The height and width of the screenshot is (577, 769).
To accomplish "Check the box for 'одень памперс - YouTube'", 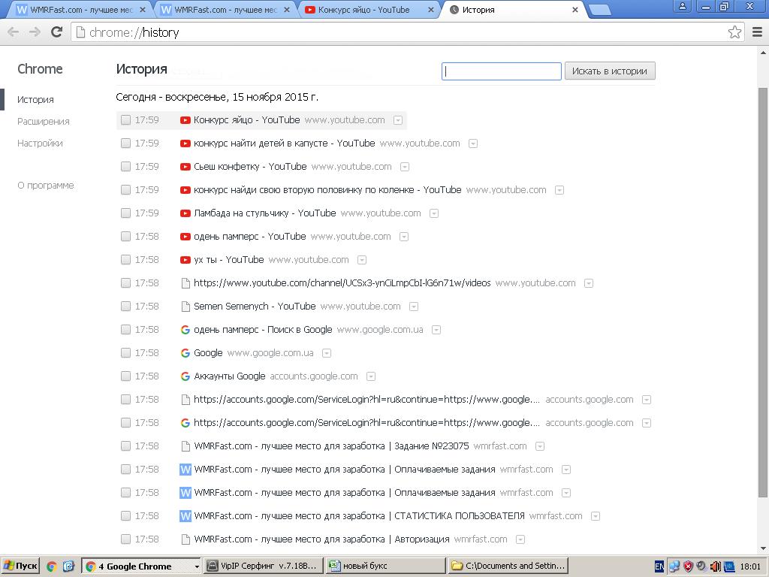I will tap(125, 237).
